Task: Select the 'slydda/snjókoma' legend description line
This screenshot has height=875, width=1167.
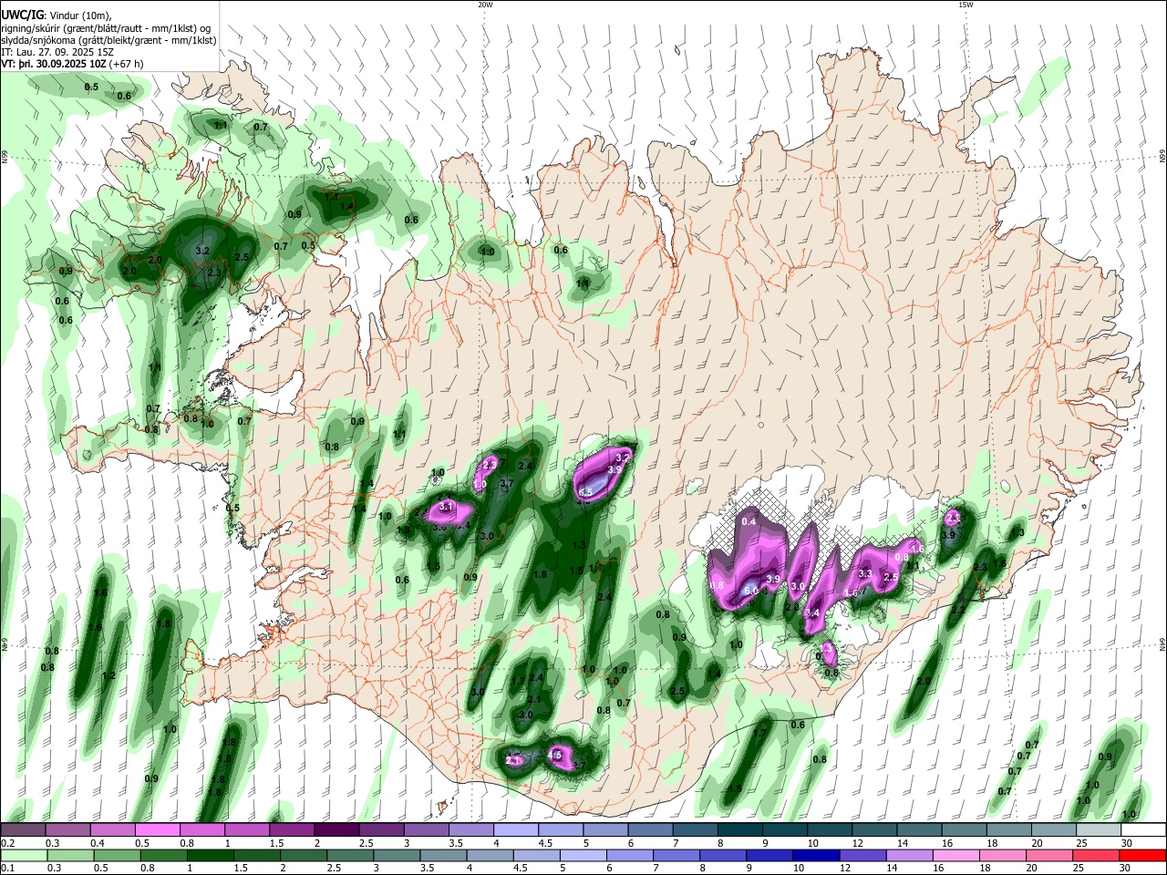Action: [108, 40]
